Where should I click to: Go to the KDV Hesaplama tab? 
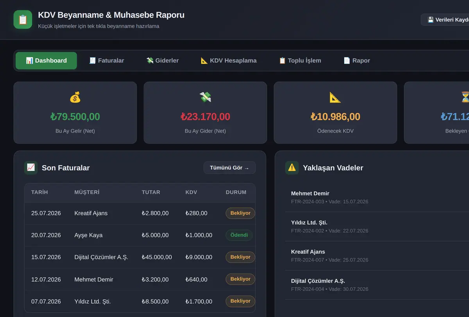point(229,61)
